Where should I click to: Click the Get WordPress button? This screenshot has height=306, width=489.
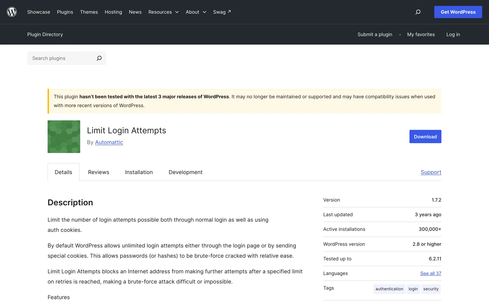point(458,12)
